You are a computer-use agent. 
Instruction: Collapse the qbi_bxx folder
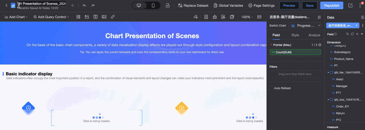[x=328, y=99]
